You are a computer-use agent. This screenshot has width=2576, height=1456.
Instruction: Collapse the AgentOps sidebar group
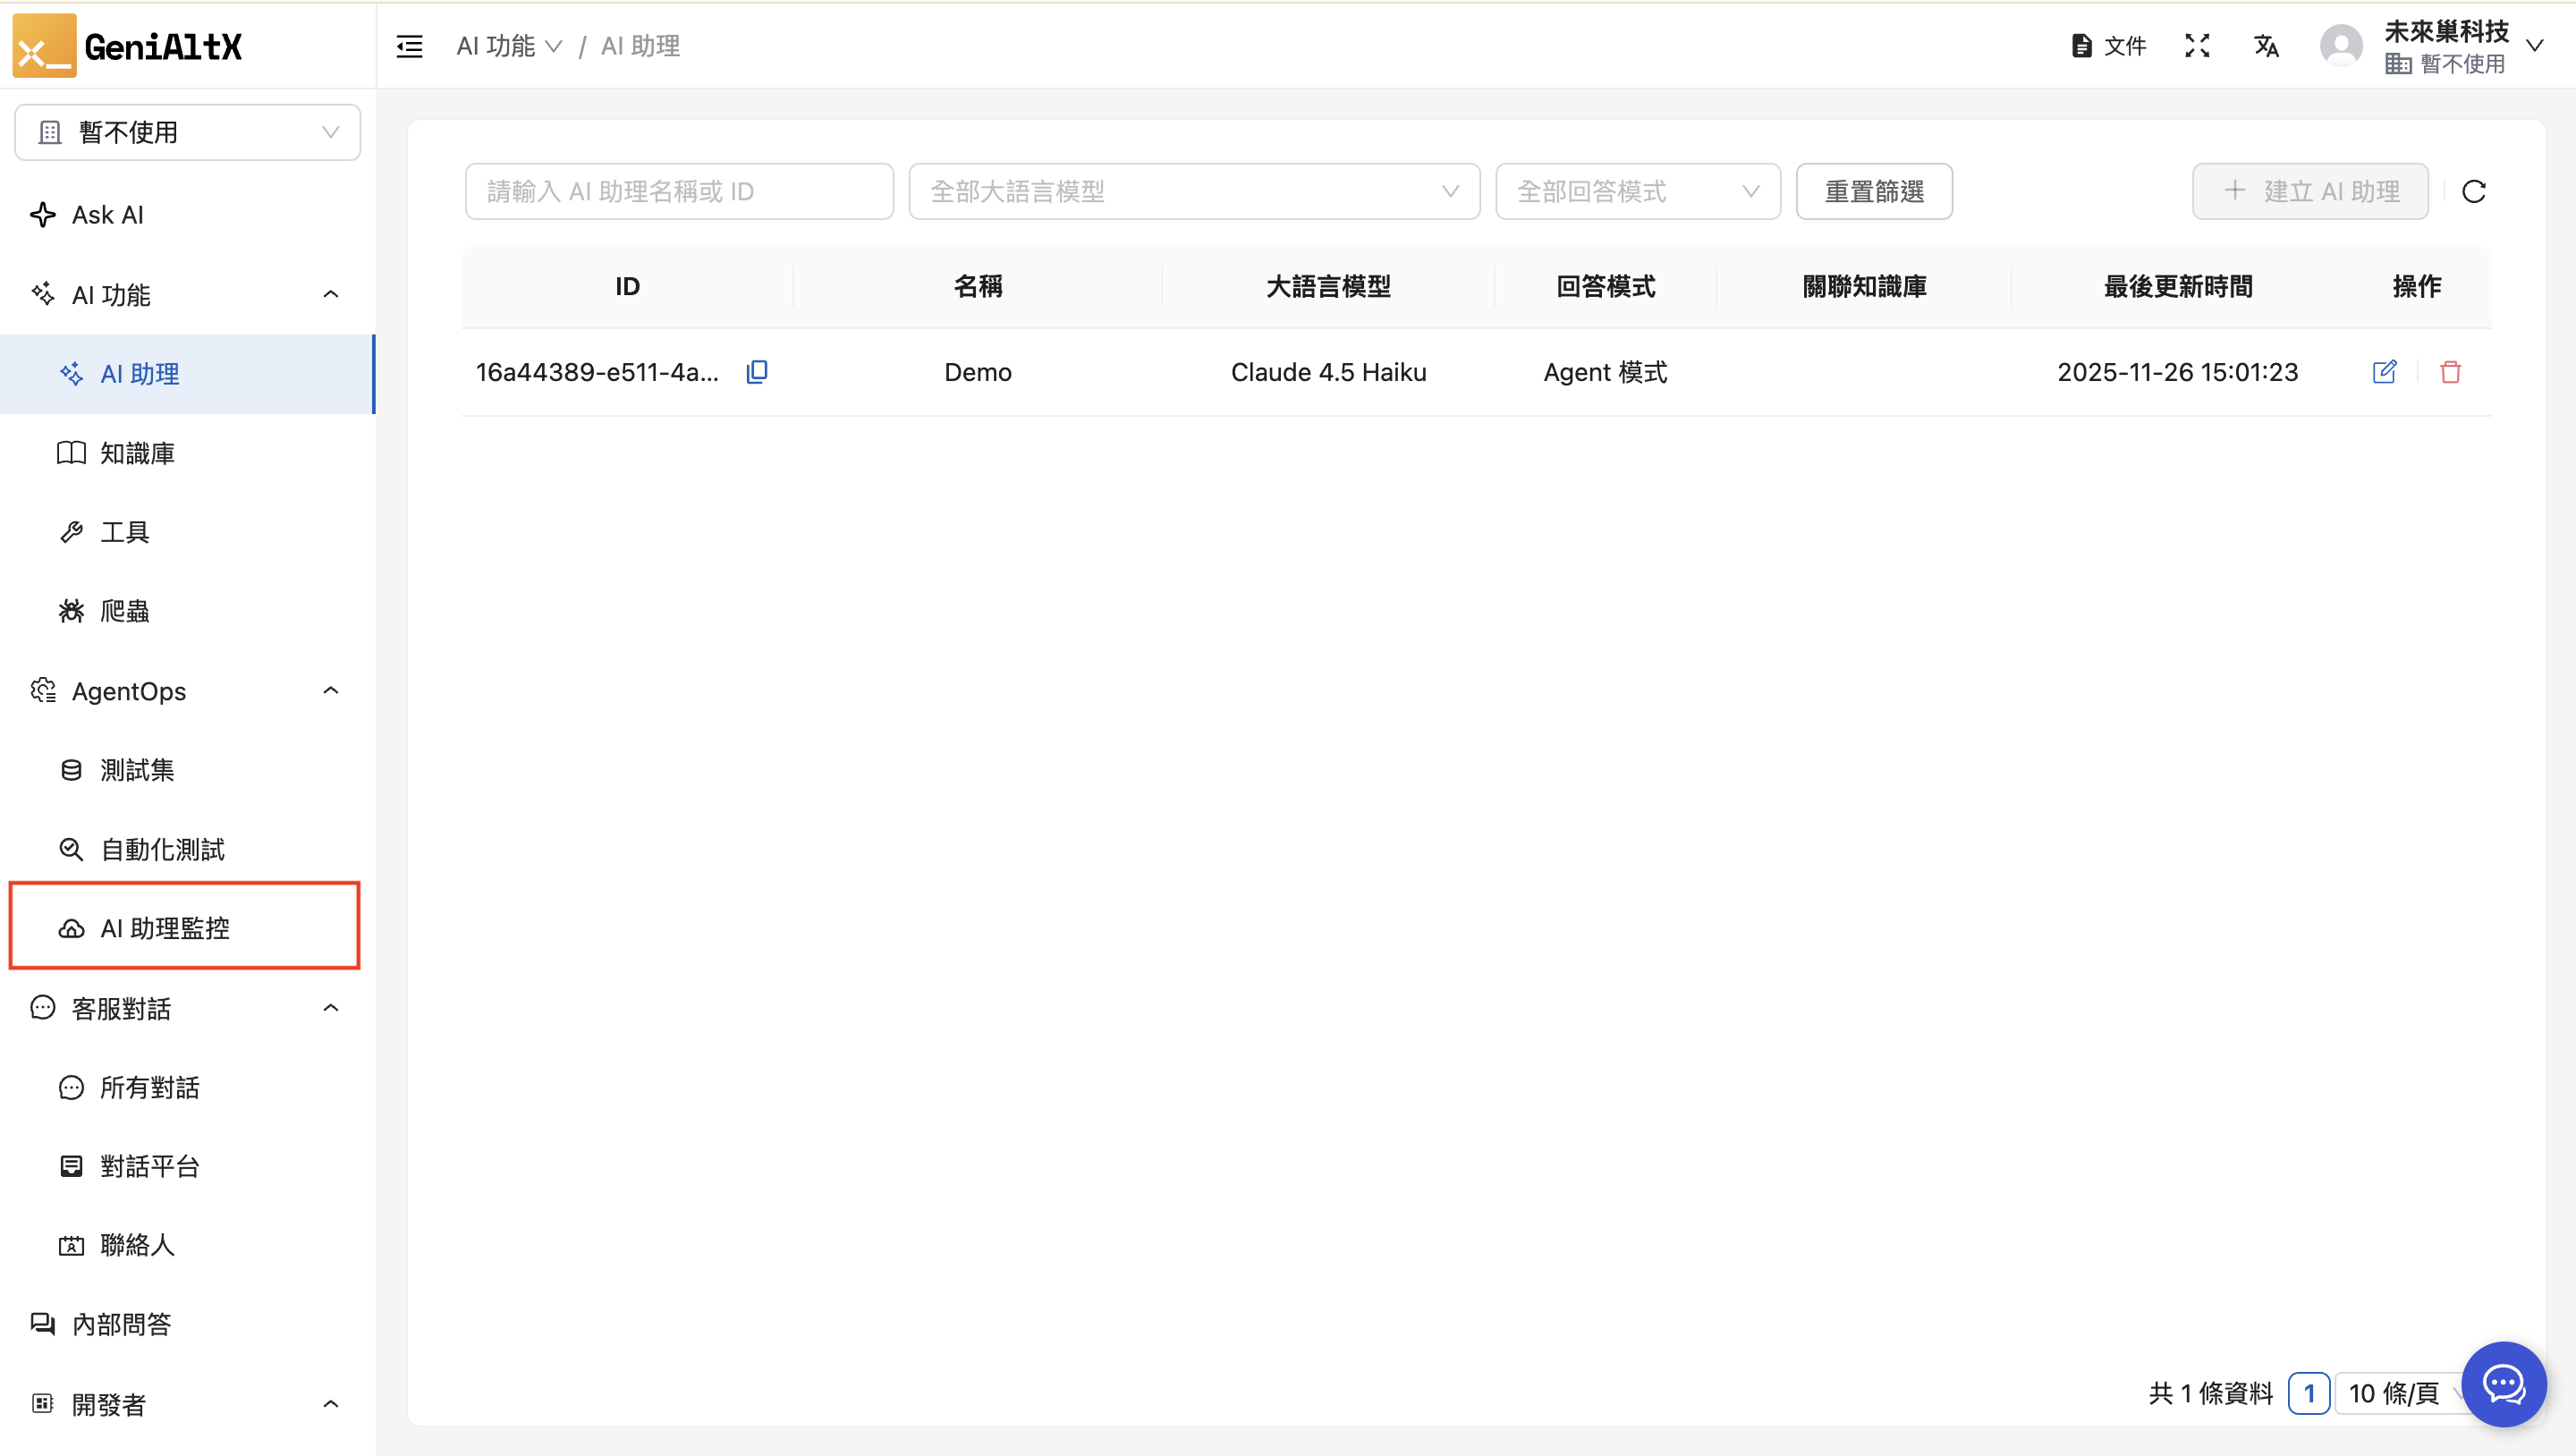click(x=331, y=691)
